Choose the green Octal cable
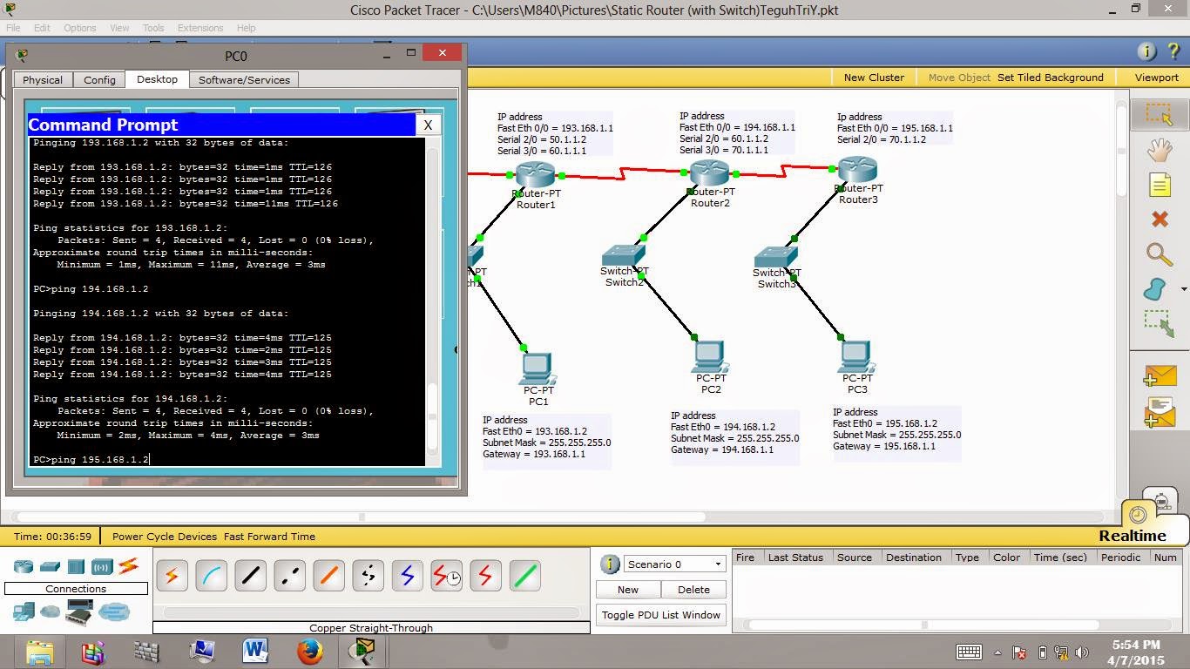1190x669 pixels. pyautogui.click(x=525, y=576)
